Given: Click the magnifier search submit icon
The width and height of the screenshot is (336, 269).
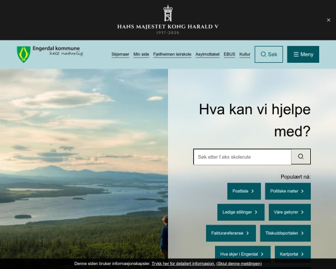Looking at the screenshot, I should (301, 156).
